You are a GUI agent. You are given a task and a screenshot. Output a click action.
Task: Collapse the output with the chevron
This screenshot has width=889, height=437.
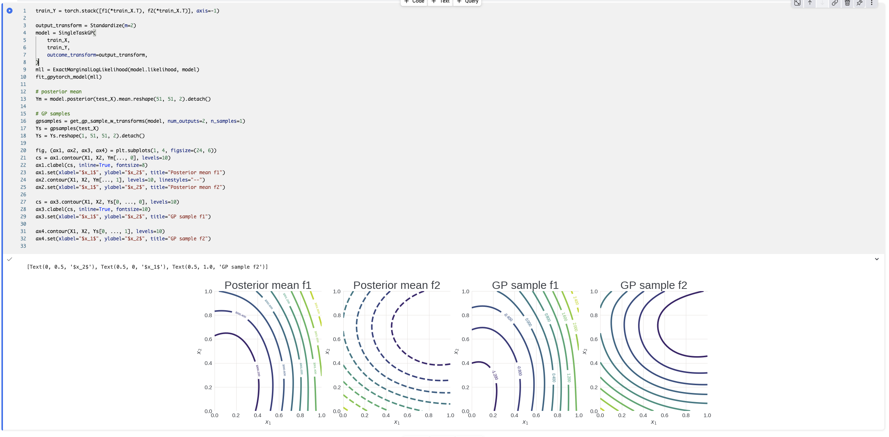[876, 259]
